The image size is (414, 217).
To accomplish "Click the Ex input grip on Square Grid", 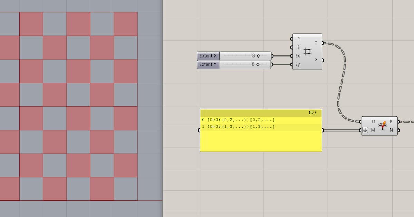I will 291,55.
